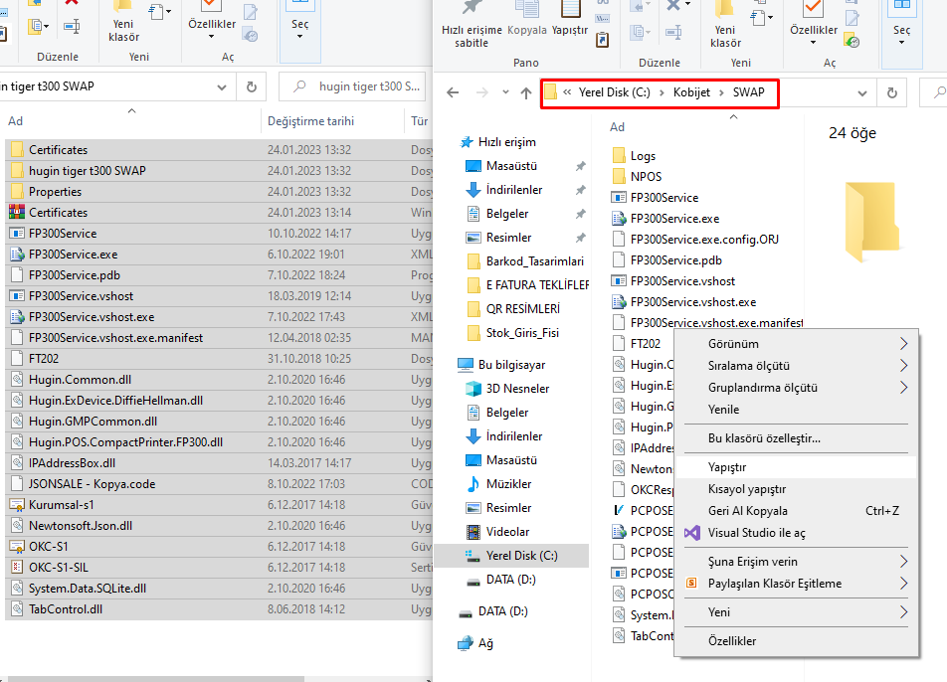The height and width of the screenshot is (682, 947).
Task: Click Yapıştır in the context menu
Action: [x=796, y=467]
